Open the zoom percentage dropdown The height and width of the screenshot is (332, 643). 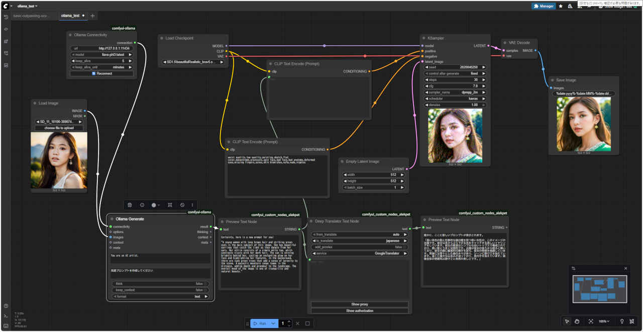pyautogui.click(x=604, y=321)
